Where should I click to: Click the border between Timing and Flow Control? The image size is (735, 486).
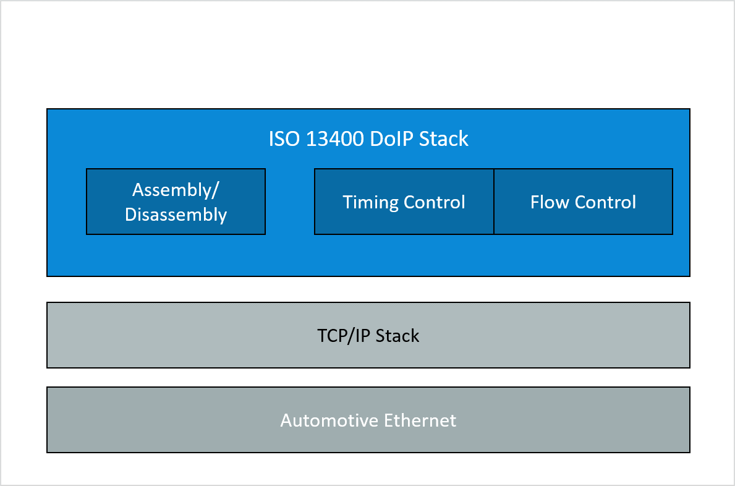(494, 202)
